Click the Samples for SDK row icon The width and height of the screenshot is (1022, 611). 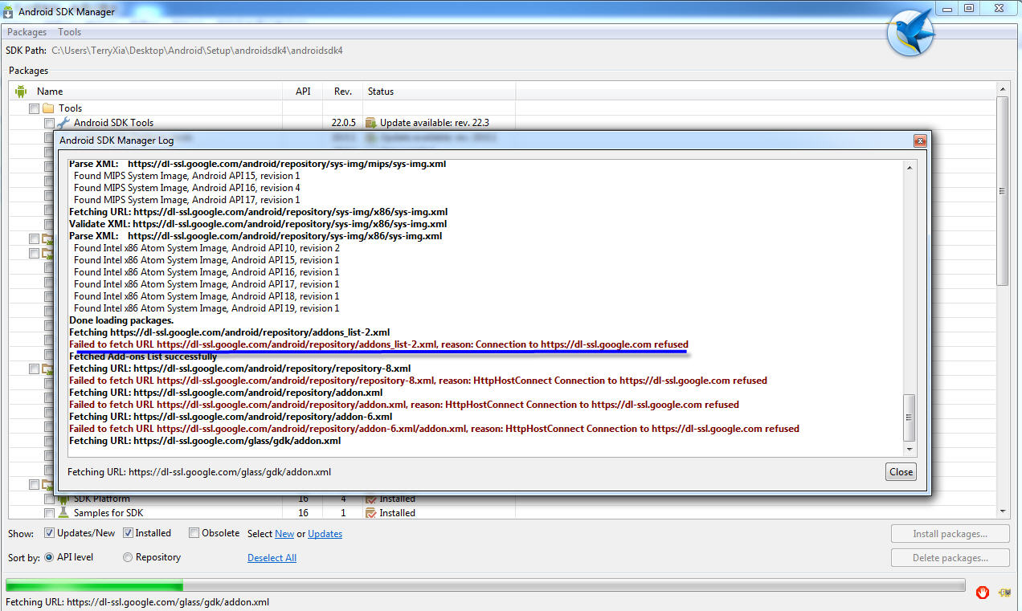[x=63, y=512]
